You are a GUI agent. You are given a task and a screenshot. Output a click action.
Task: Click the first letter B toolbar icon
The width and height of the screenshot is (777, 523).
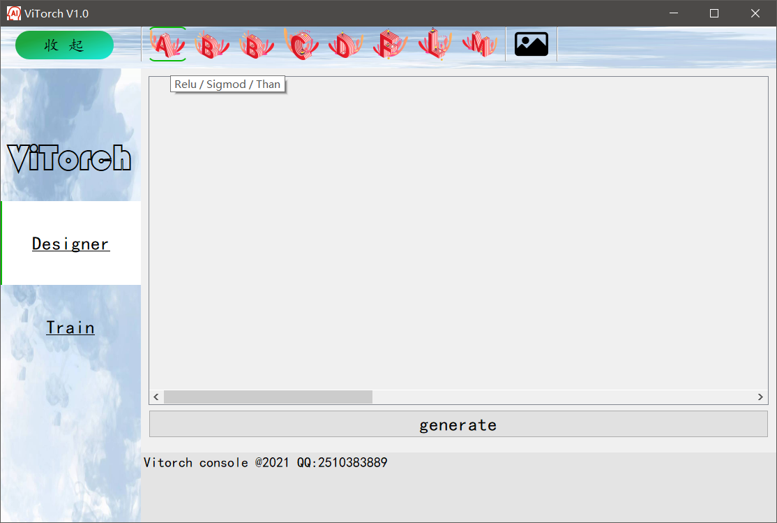pyautogui.click(x=211, y=45)
